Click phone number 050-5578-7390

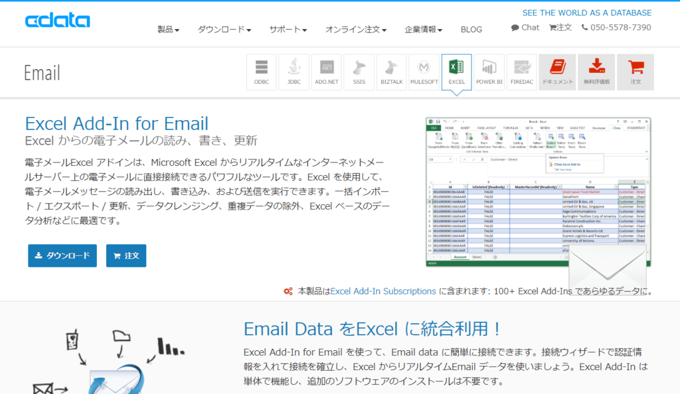tap(616, 28)
